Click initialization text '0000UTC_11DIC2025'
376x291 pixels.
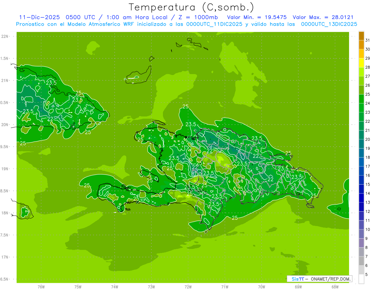(214, 24)
